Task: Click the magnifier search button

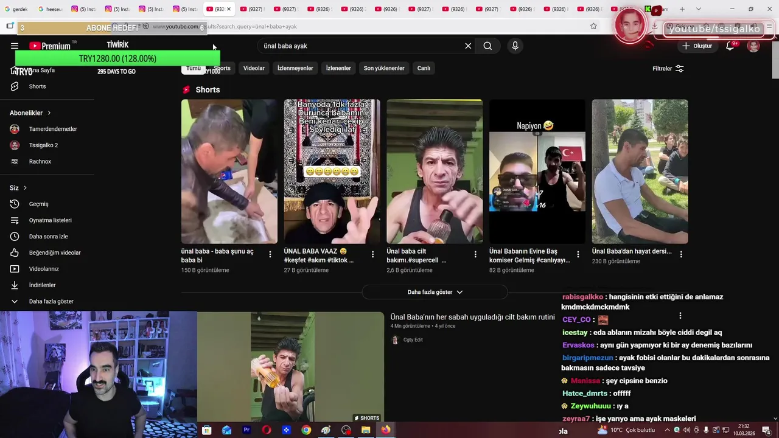Action: 487,46
